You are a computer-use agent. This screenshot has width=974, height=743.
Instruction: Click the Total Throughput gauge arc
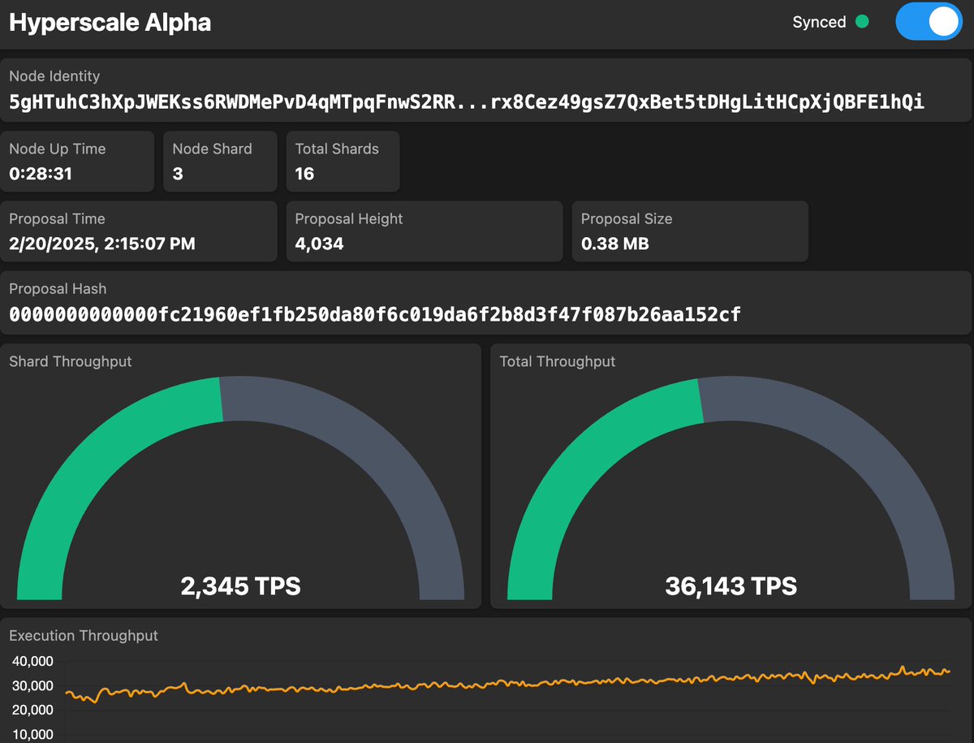tap(730, 487)
